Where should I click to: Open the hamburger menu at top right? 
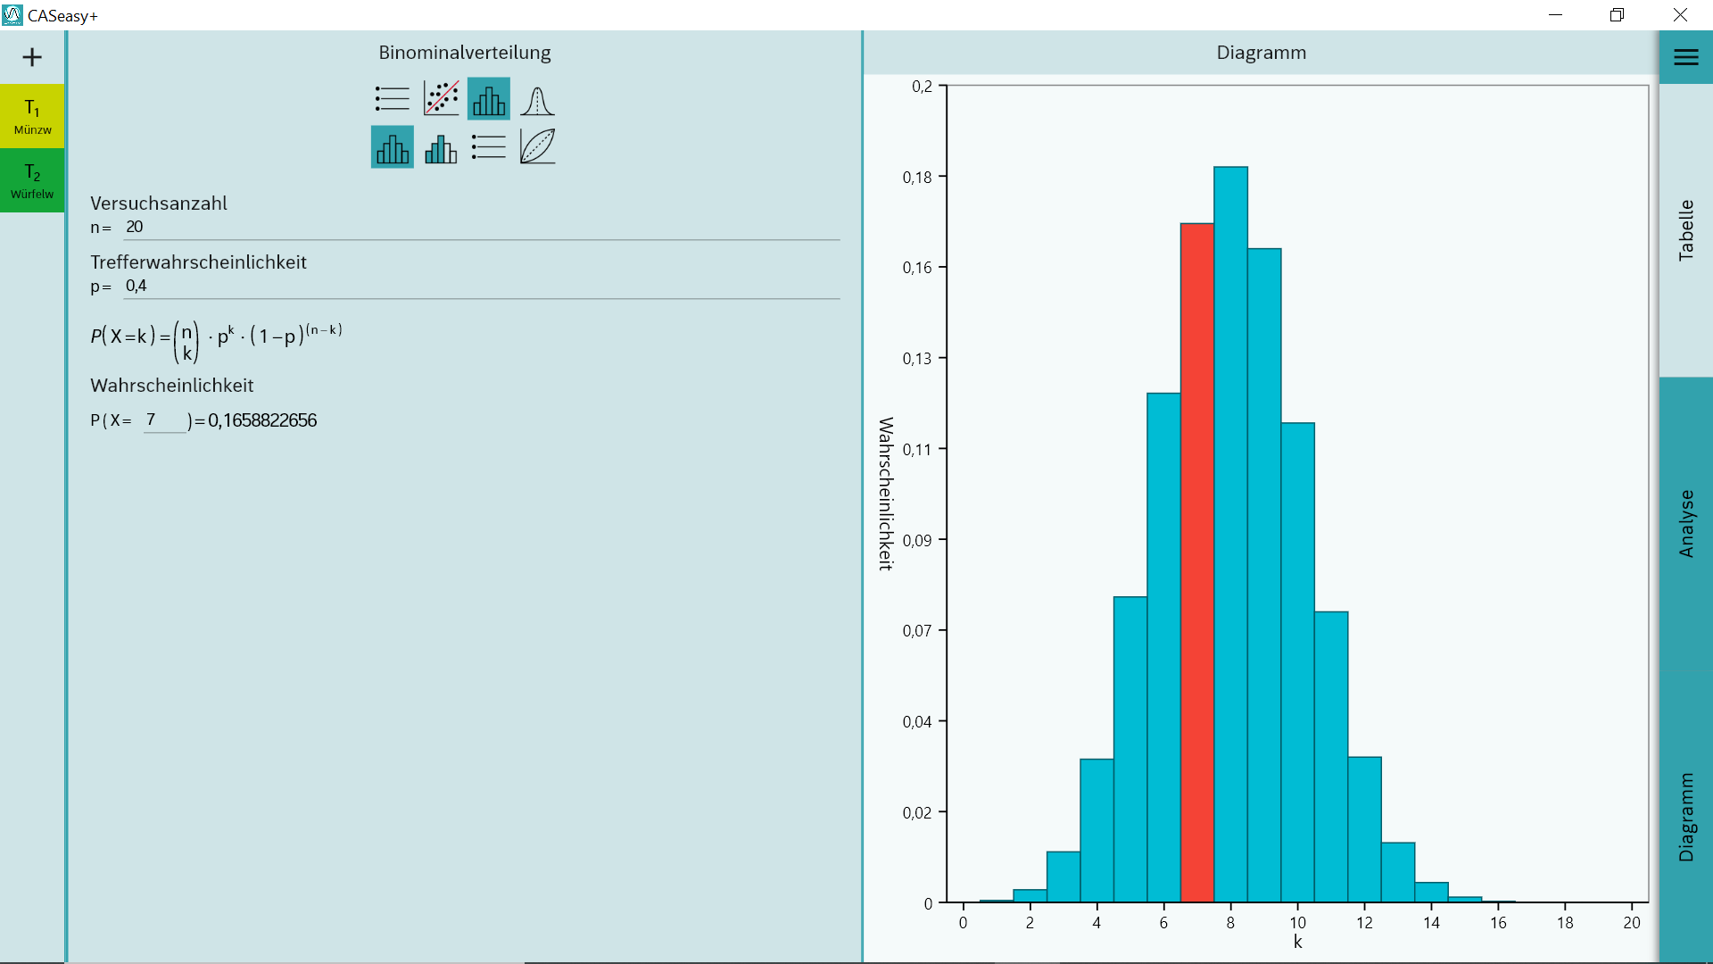pyautogui.click(x=1685, y=58)
